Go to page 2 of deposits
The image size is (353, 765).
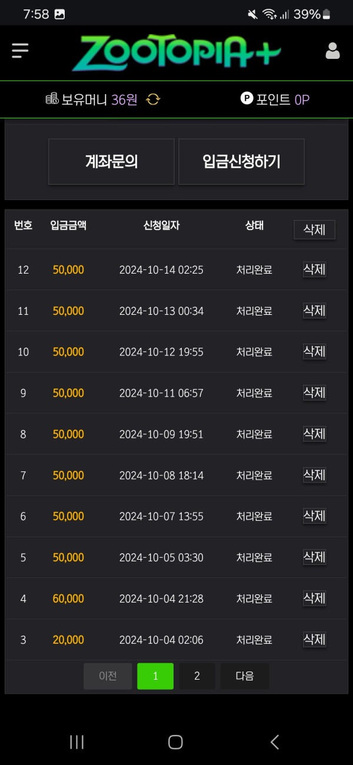197,676
